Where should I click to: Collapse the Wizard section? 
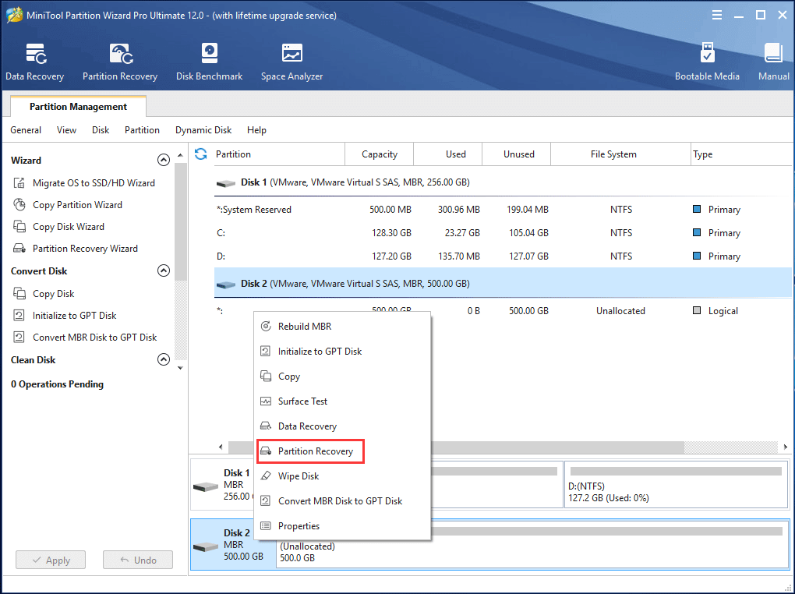tap(164, 159)
